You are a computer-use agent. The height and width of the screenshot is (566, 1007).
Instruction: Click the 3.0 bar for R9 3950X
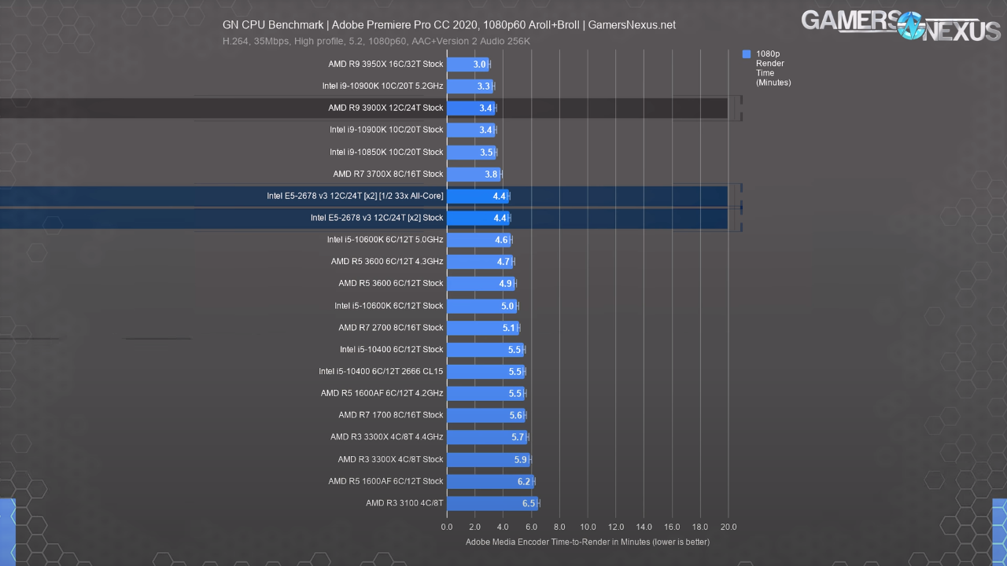point(468,64)
